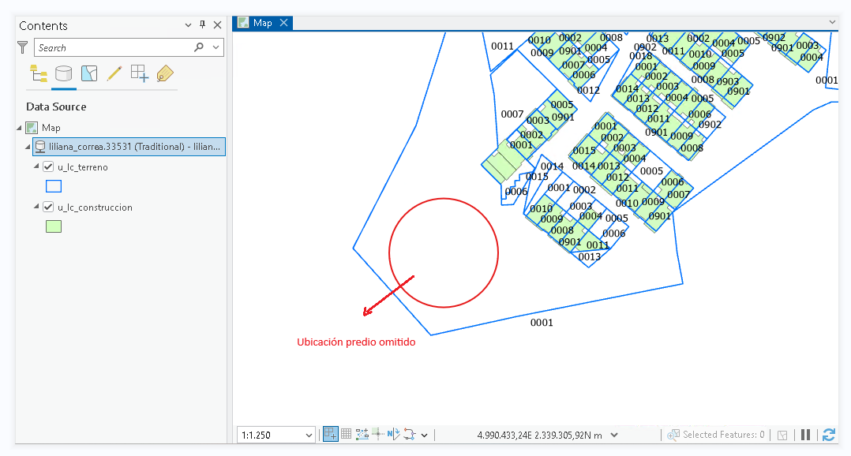Collapse the liliana_correa data source node
851x456 pixels.
pyautogui.click(x=28, y=147)
